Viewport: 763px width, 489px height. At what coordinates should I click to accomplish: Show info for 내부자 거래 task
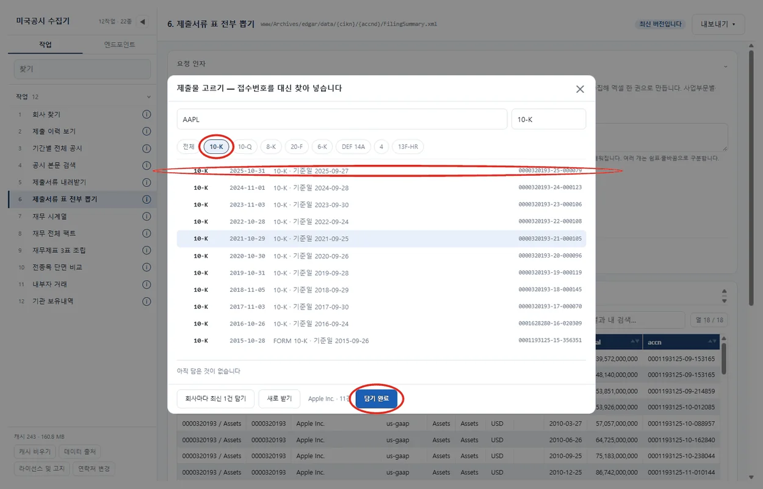tap(146, 284)
